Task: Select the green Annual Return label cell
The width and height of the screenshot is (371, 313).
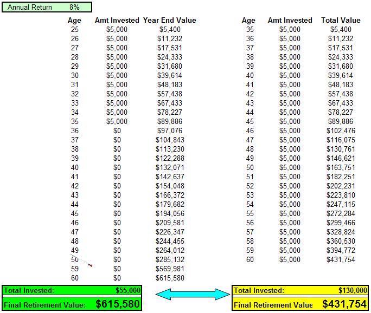Action: [x=30, y=8]
